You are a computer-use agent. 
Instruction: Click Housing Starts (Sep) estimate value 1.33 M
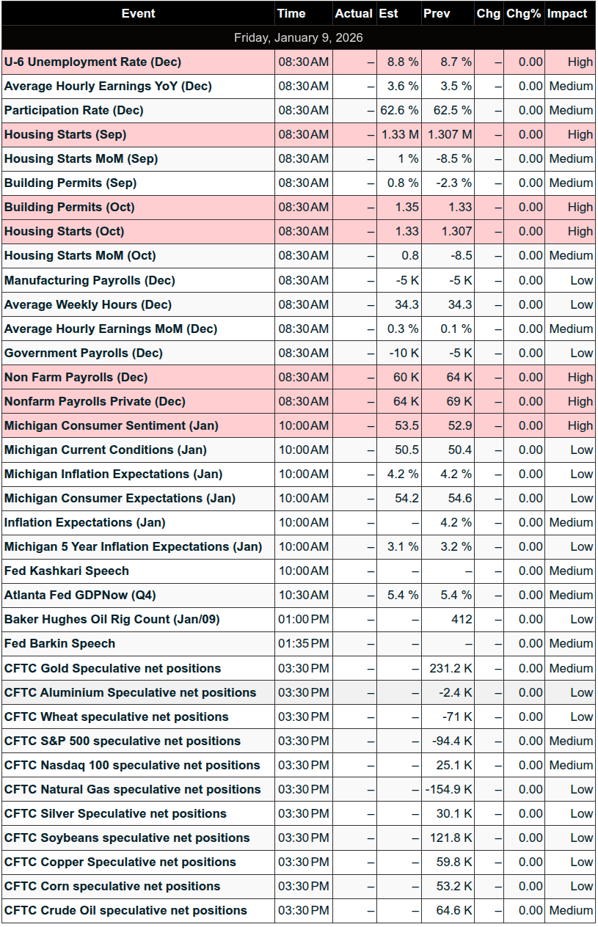400,134
